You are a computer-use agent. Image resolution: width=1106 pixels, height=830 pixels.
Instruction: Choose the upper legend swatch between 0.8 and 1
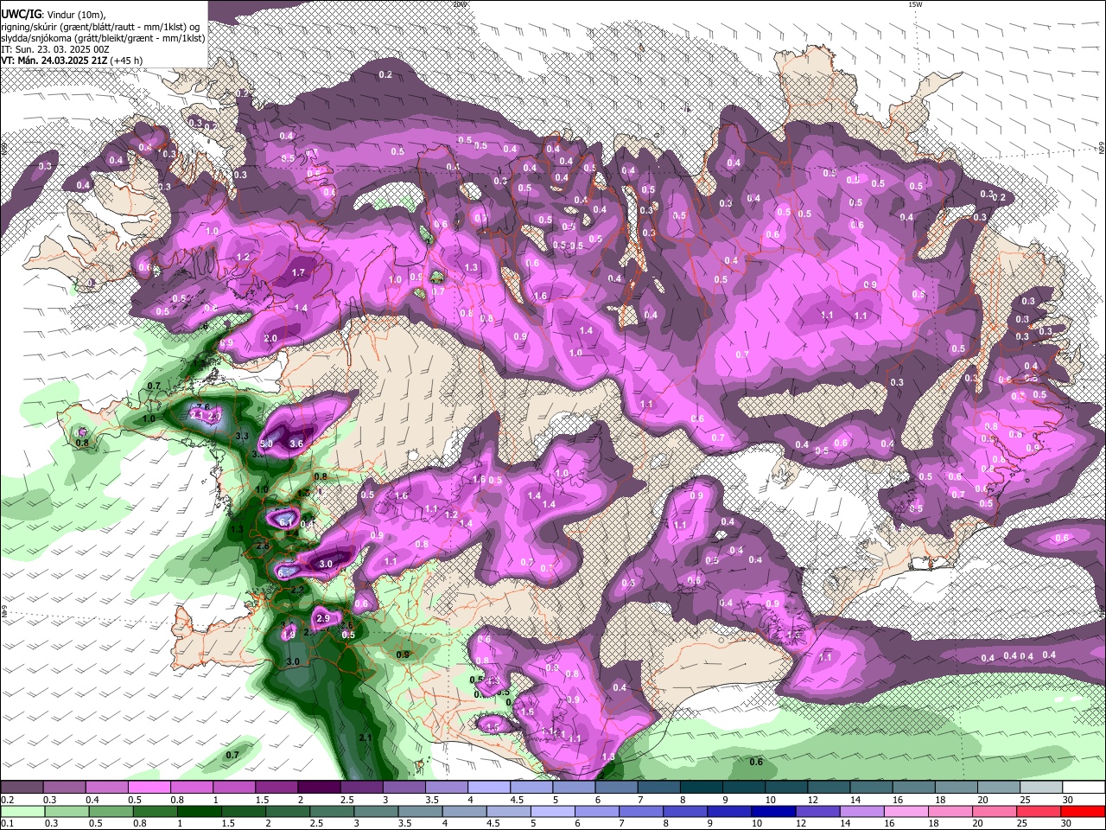(191, 788)
